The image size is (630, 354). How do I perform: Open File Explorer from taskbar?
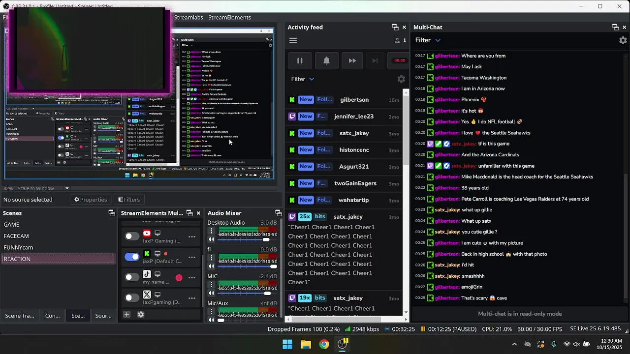click(x=306, y=344)
